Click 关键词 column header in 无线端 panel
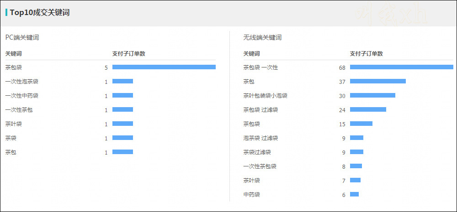This screenshot has width=457, height=212. pyautogui.click(x=251, y=53)
